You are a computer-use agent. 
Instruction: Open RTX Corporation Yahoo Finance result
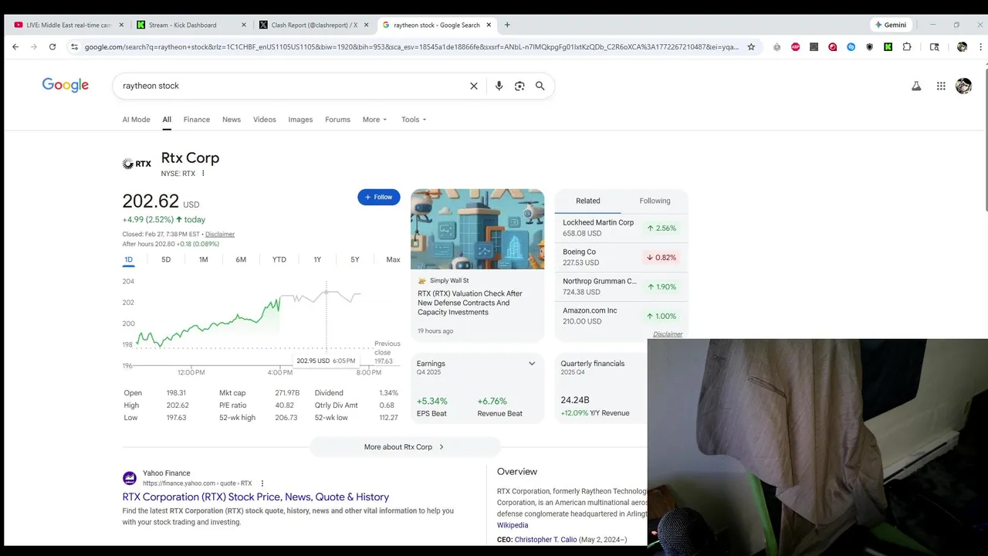[255, 497]
